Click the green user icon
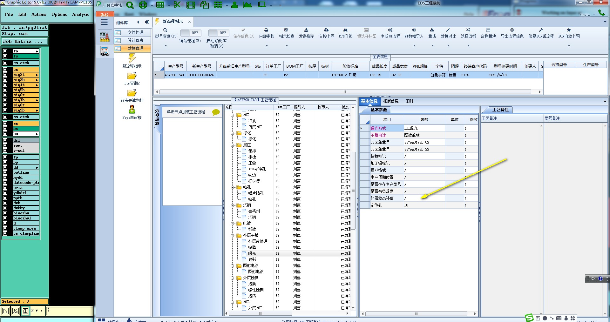Screen dimensions: 610x322 coord(234,5)
